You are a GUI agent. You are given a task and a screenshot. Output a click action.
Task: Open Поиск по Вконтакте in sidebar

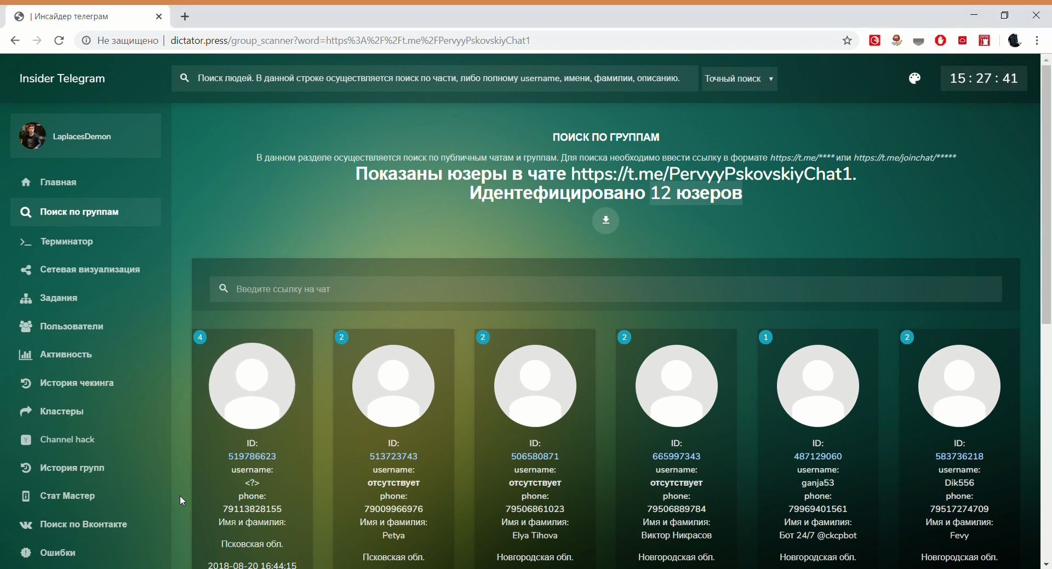[83, 525]
